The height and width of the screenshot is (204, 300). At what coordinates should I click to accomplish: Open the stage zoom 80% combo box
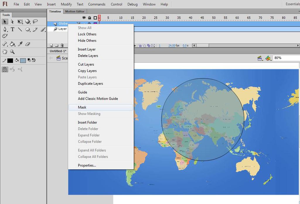pos(286,58)
